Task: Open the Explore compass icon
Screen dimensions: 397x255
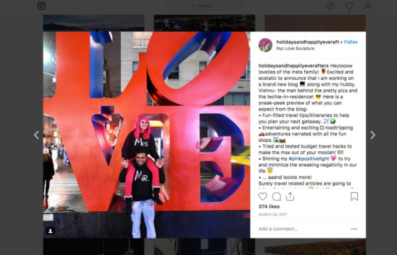Action: tap(331, 6)
